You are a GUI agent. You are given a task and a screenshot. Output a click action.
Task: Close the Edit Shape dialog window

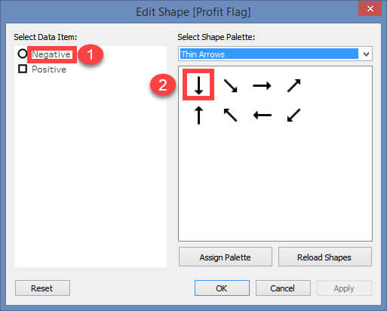click(x=370, y=9)
